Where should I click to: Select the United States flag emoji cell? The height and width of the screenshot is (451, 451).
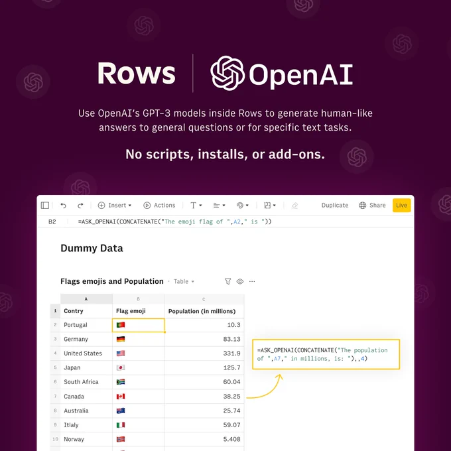tap(139, 354)
